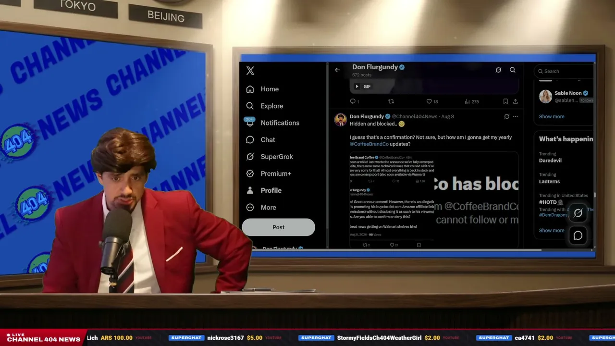The width and height of the screenshot is (615, 346).
Task: Click the #DemDragons hashtag link
Action: tap(553, 215)
